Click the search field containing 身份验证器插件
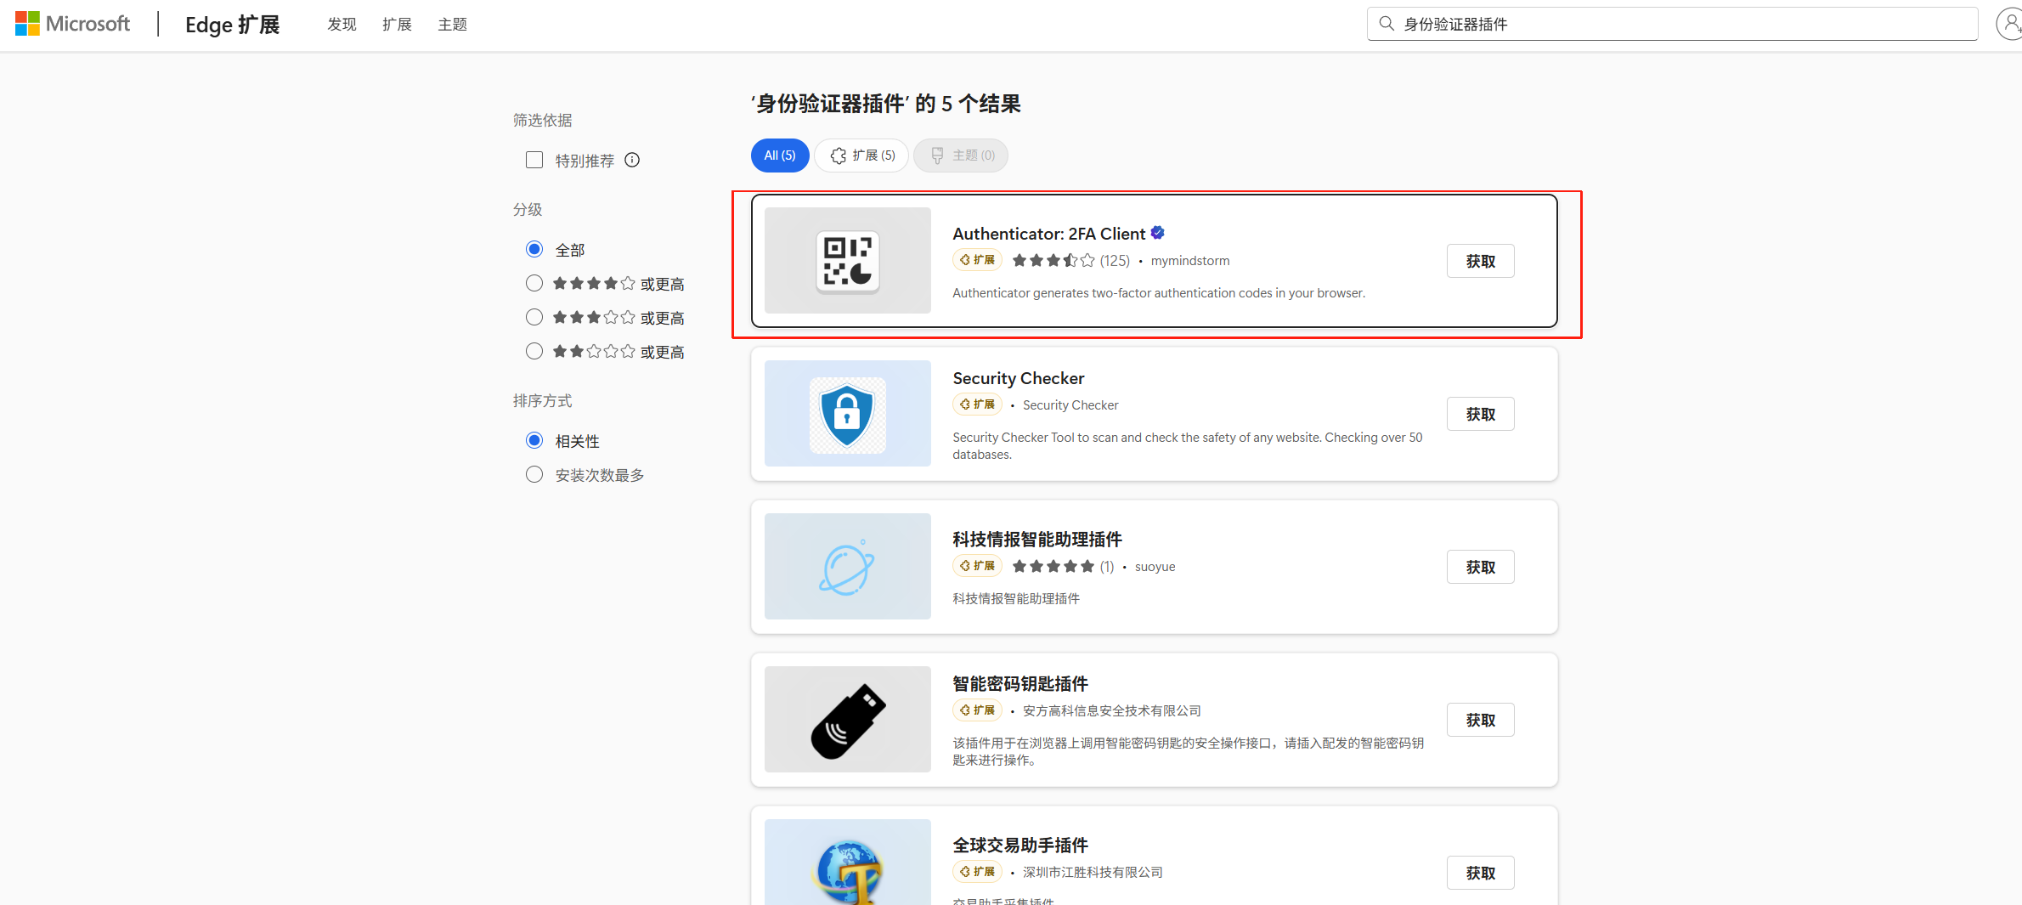 point(1672,24)
